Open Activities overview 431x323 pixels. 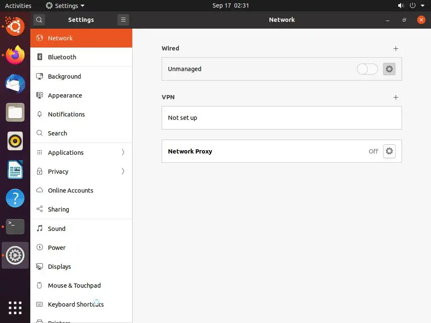(18, 5)
